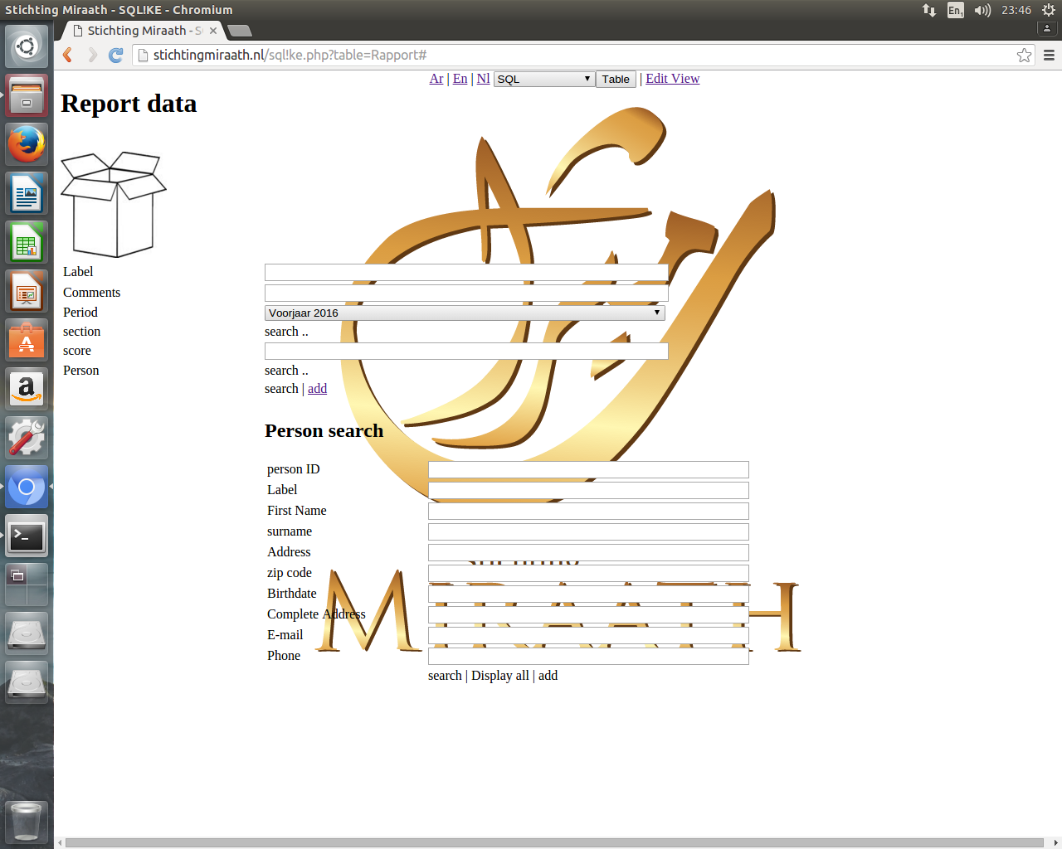The height and width of the screenshot is (849, 1062).
Task: Open the Period dropdown showing Voorjaar 2016
Action: [465, 313]
